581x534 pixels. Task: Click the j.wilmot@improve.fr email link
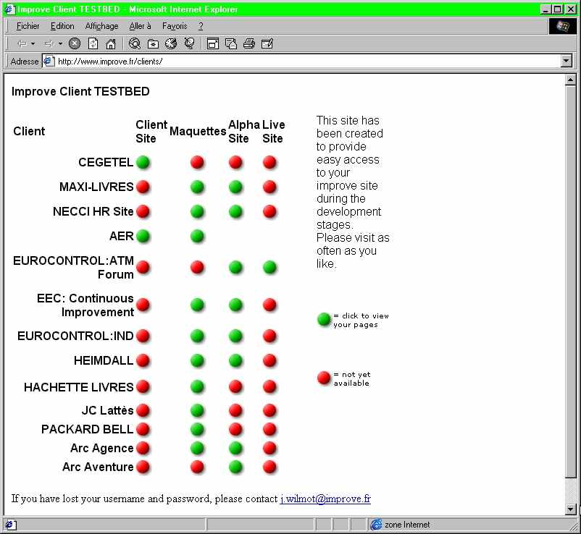(x=325, y=499)
